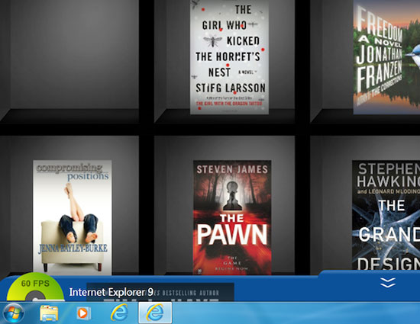Collapse the blue panel with double chevron
The width and height of the screenshot is (420, 324).
point(388,283)
